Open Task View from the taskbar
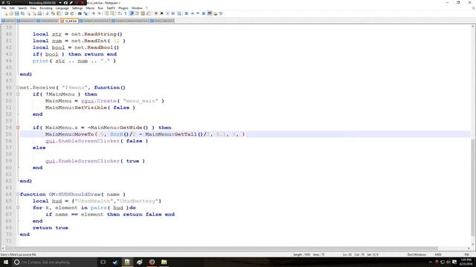Image resolution: width=476 pixels, height=267 pixels. tap(103, 262)
